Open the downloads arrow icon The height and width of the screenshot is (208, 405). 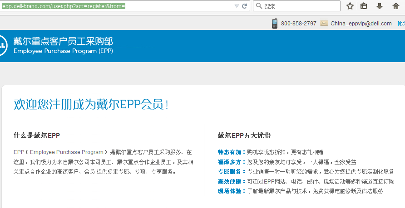click(x=380, y=6)
